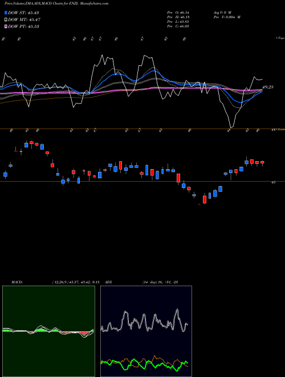Click the 45 price level label on candlestick chart

(x=273, y=182)
